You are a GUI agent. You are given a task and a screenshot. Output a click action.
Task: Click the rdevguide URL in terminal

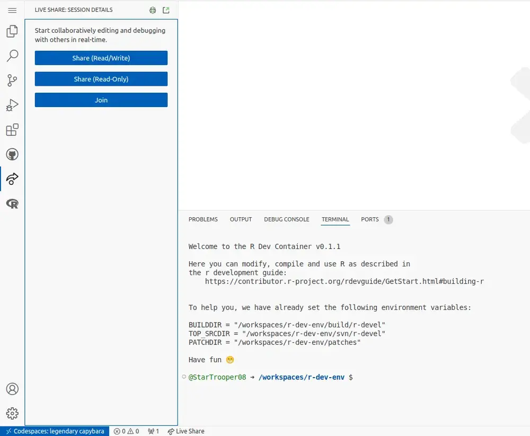pyautogui.click(x=344, y=281)
